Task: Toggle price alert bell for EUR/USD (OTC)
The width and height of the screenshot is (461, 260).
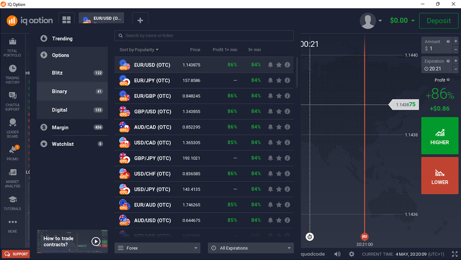Action: pyautogui.click(x=271, y=65)
